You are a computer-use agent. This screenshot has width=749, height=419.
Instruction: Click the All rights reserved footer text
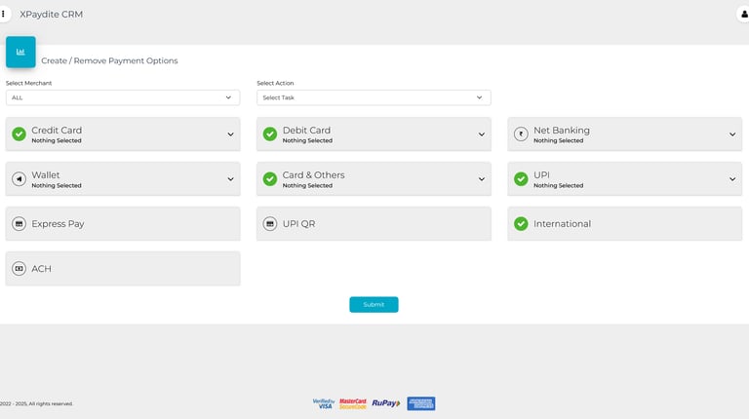click(x=36, y=403)
